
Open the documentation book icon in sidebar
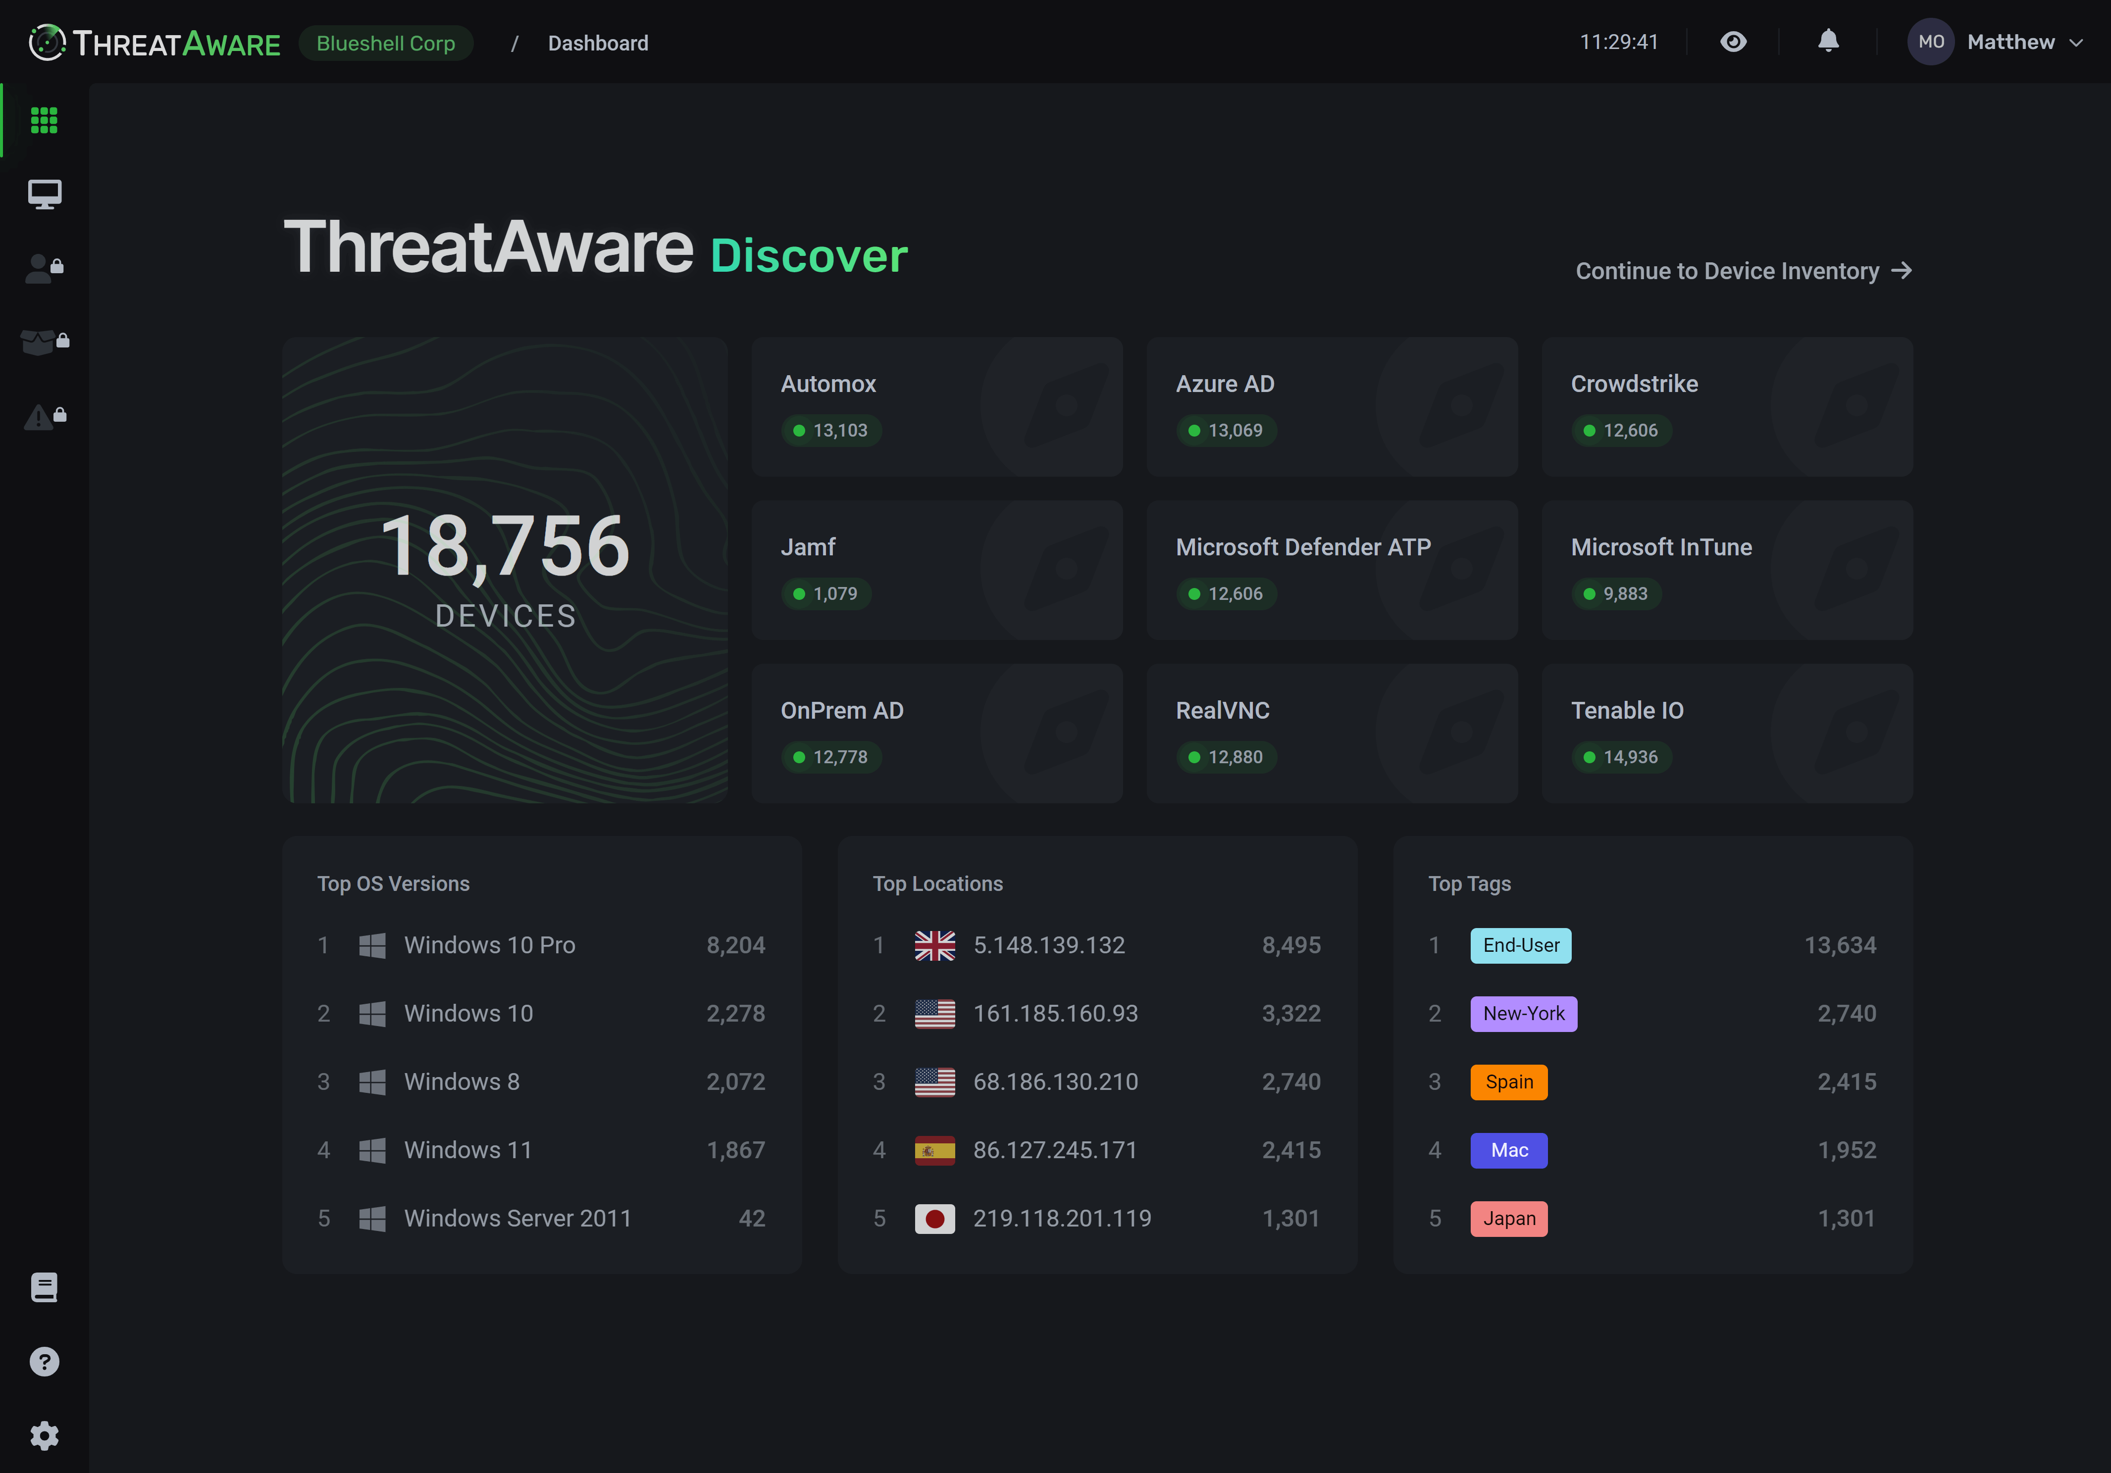click(44, 1287)
